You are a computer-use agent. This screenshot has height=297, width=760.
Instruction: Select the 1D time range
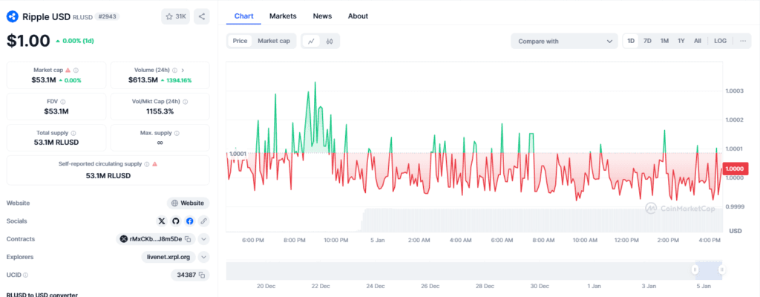631,42
